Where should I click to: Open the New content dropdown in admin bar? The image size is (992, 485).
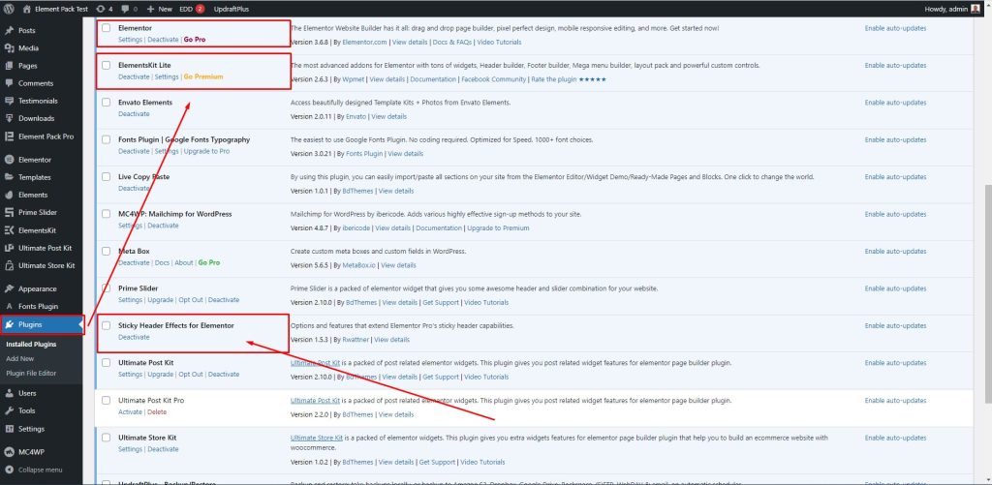159,9
